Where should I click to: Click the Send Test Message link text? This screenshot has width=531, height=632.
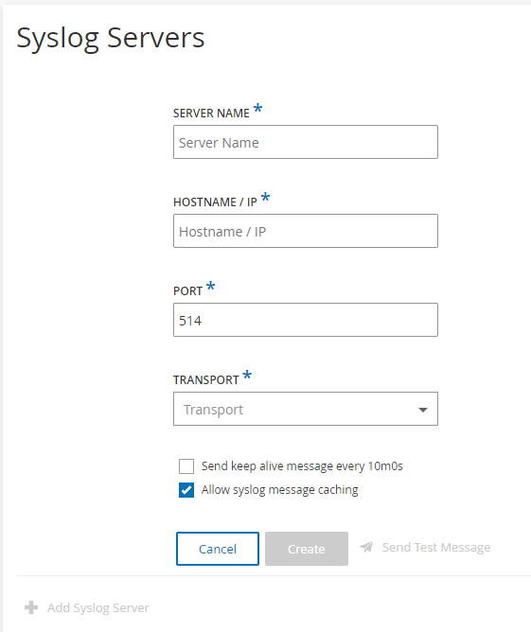click(x=436, y=548)
